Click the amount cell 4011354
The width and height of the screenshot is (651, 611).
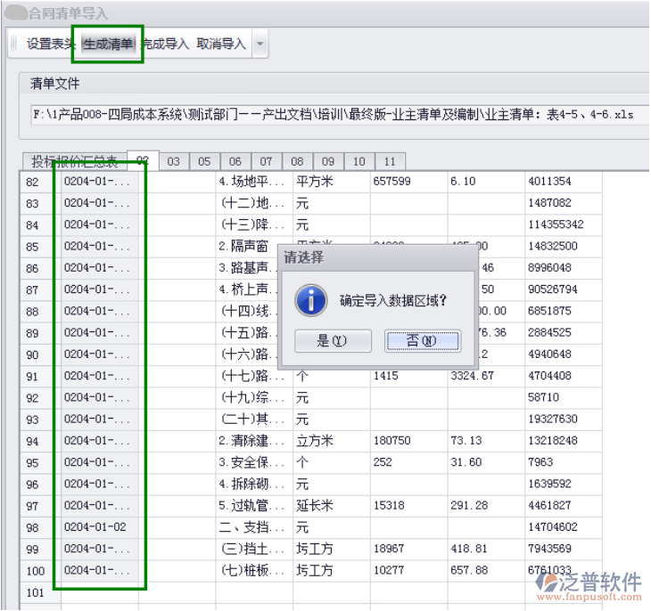[x=564, y=182]
